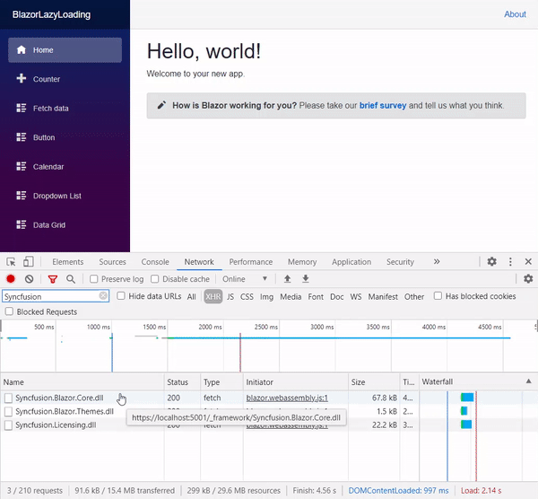Click the inspect element picker icon
Viewport: 538px width, 499px height.
(x=11, y=262)
